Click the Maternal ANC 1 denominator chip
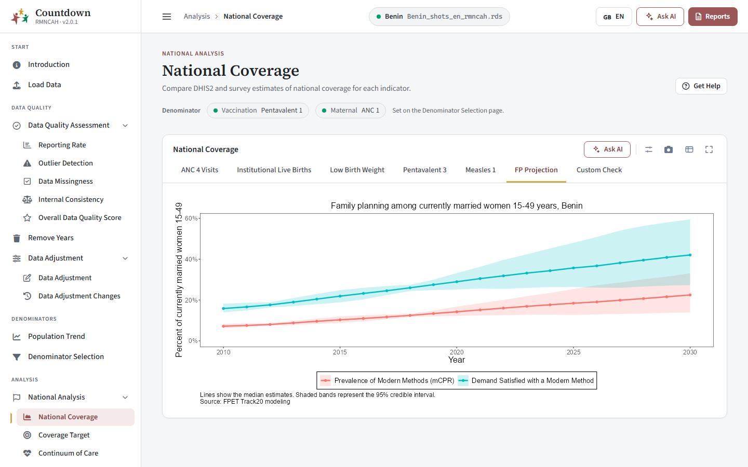 pos(351,111)
